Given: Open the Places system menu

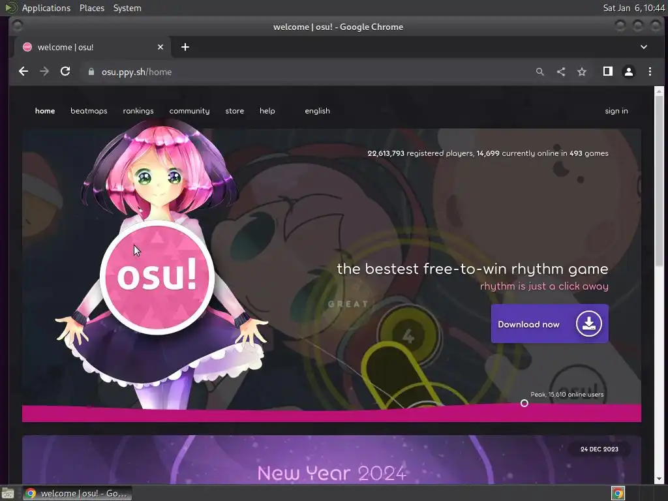Looking at the screenshot, I should 92,8.
